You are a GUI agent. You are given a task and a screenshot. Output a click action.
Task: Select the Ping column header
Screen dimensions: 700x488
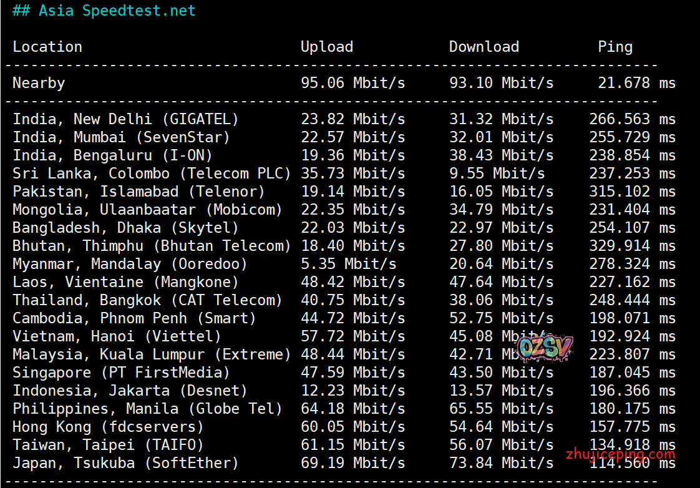(615, 47)
